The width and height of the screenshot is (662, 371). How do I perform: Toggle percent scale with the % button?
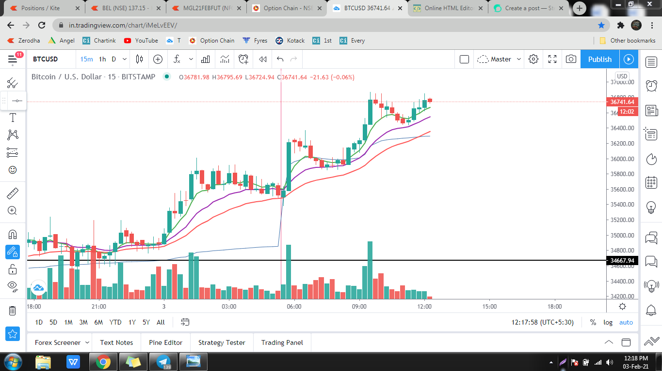593,322
